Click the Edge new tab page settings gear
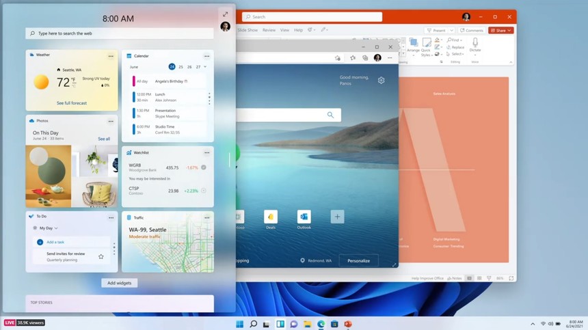The width and height of the screenshot is (588, 330). click(381, 80)
